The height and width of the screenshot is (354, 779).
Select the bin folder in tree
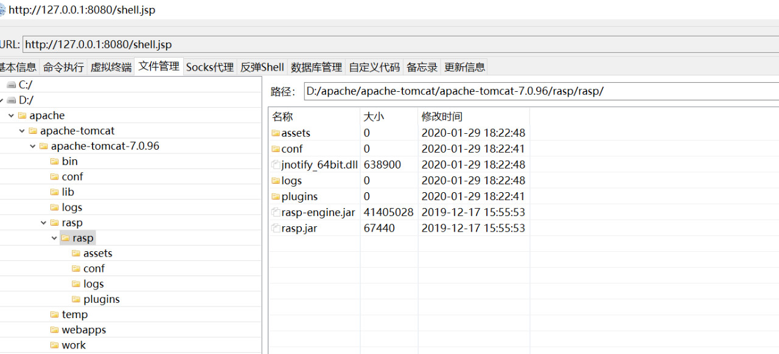(70, 161)
